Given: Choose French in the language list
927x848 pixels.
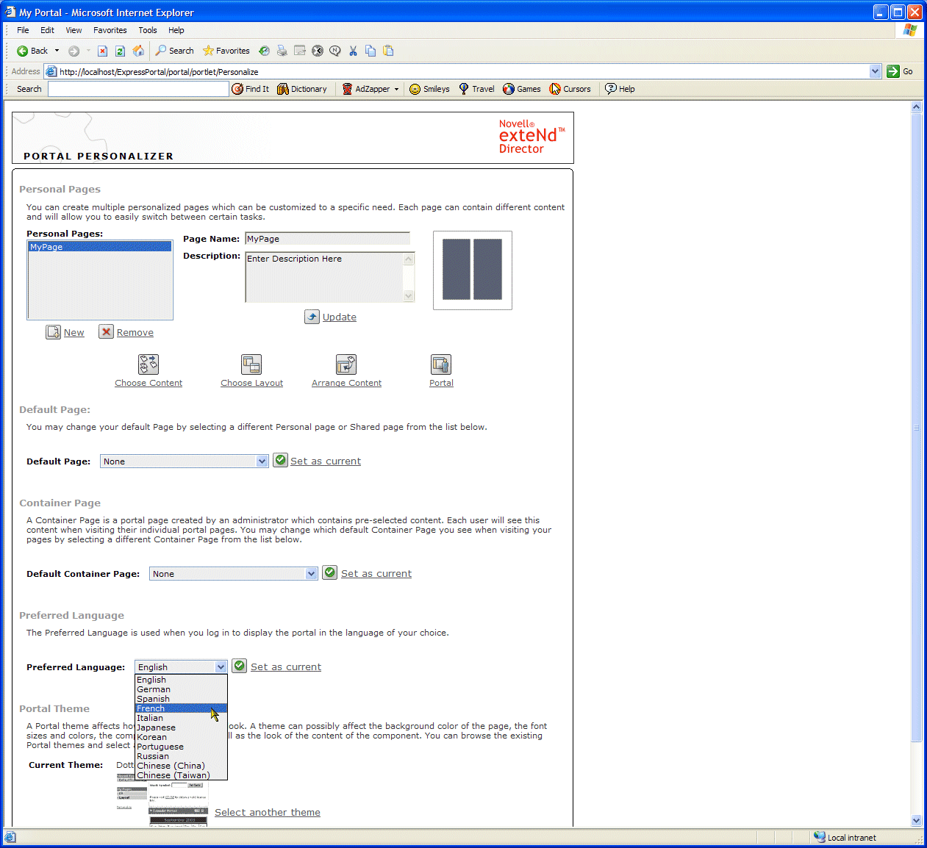Looking at the screenshot, I should click(181, 708).
